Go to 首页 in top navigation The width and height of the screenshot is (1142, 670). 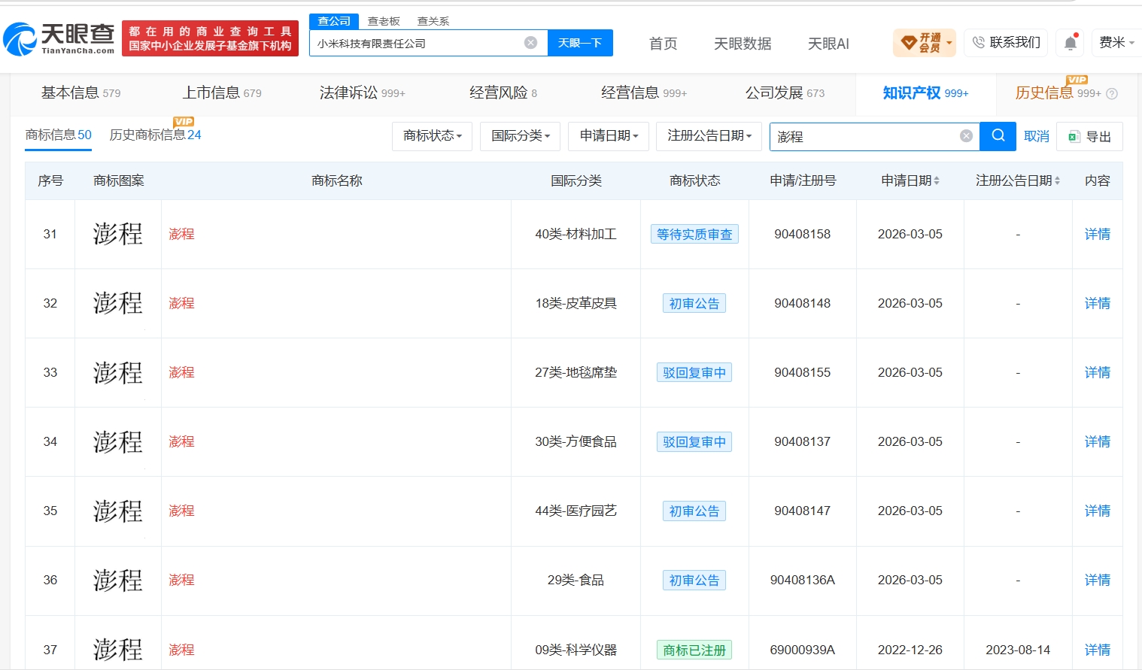click(x=663, y=44)
